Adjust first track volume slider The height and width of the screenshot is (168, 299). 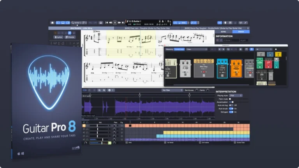[99, 126]
